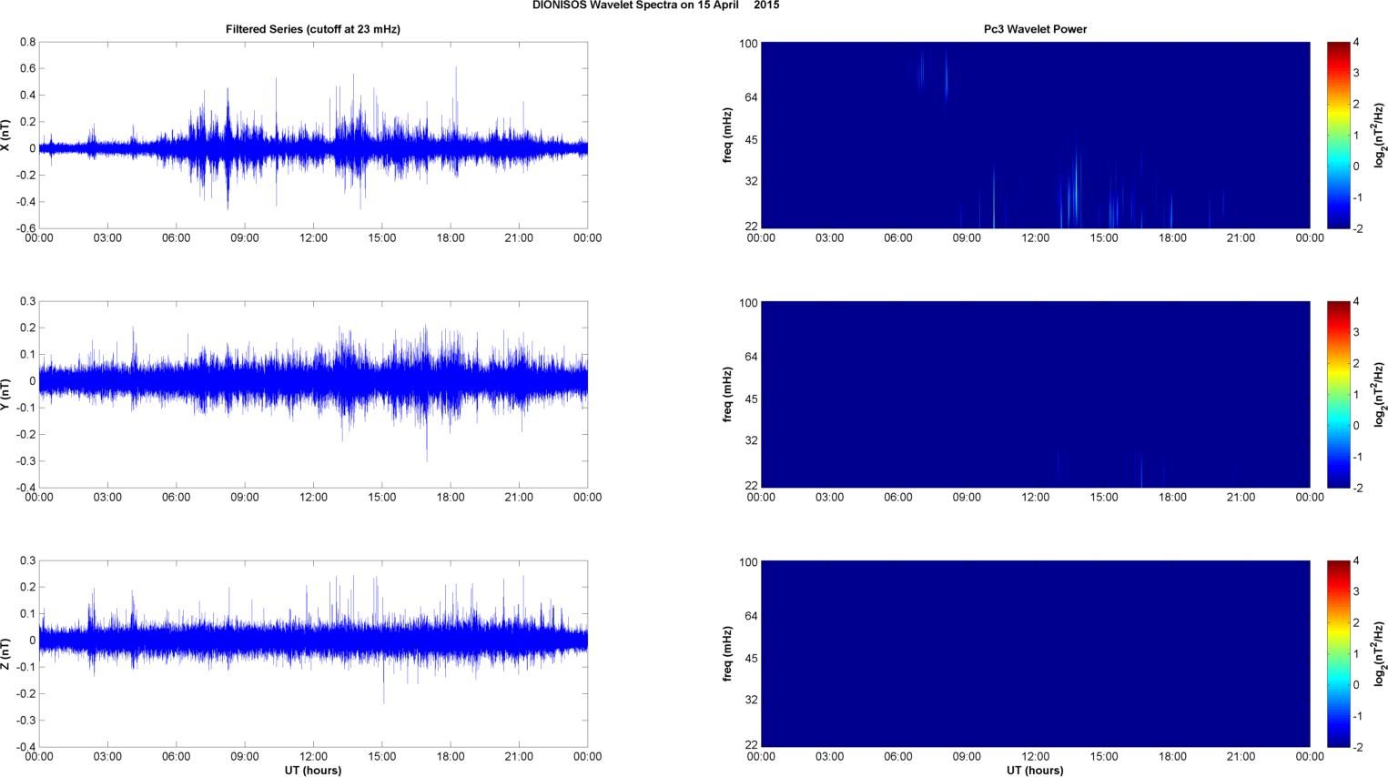
Task: Click the "45" frequency tick of middle spectrogram
Action: pyautogui.click(x=751, y=399)
